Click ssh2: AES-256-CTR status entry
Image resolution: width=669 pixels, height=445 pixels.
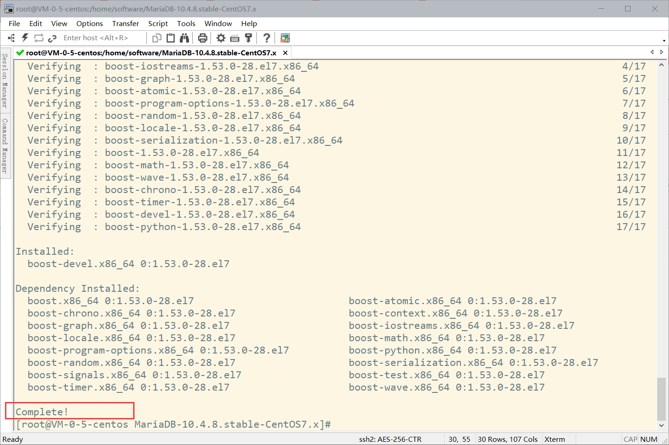tap(390, 440)
